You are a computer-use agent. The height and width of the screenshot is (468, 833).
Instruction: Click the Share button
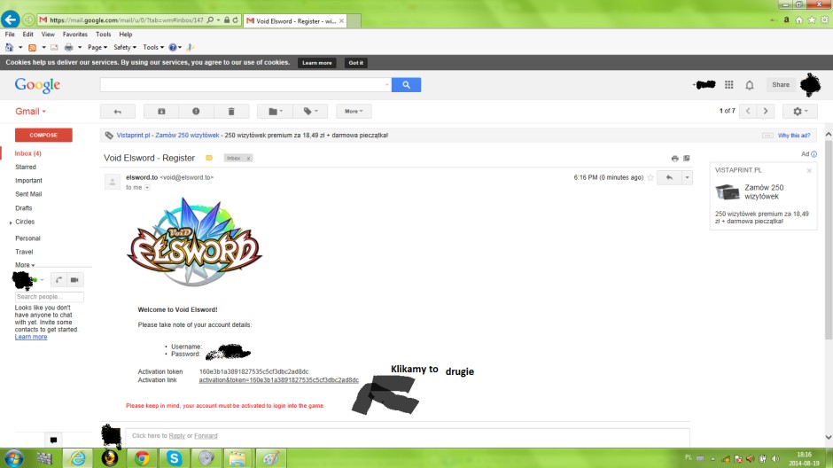(x=781, y=85)
